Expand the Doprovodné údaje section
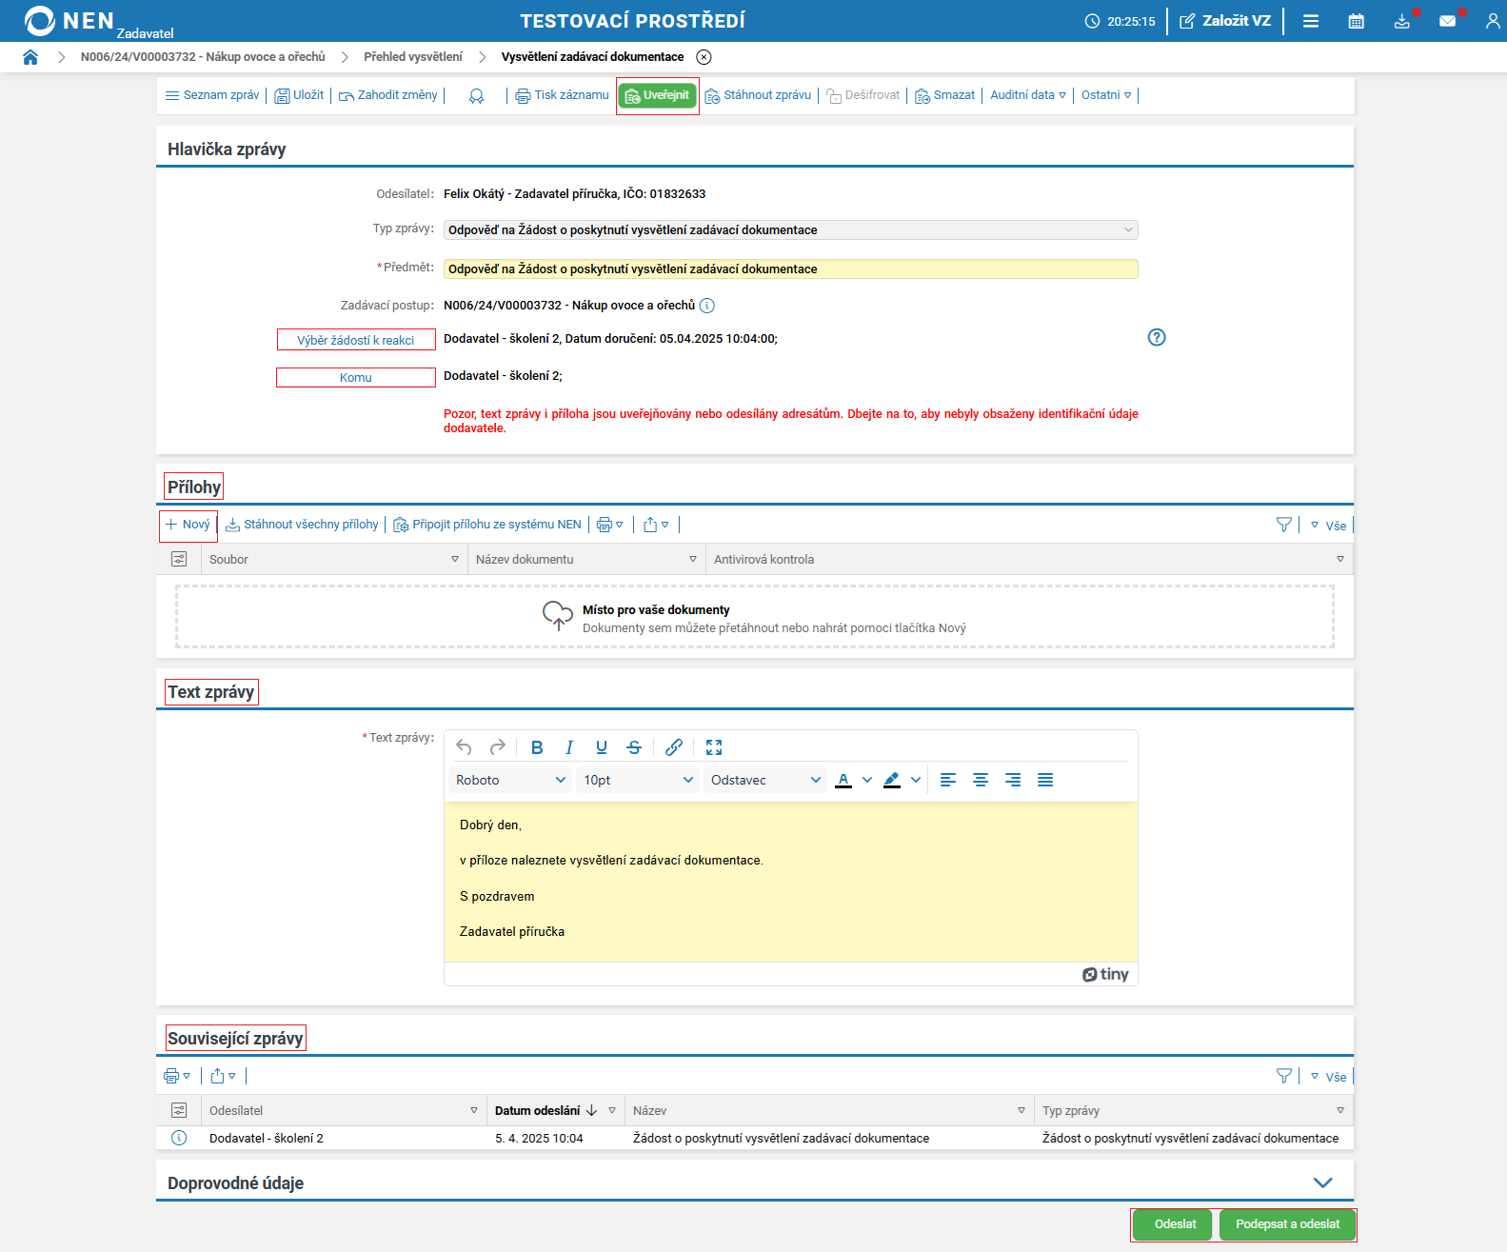The height and width of the screenshot is (1252, 1507). (1322, 1182)
